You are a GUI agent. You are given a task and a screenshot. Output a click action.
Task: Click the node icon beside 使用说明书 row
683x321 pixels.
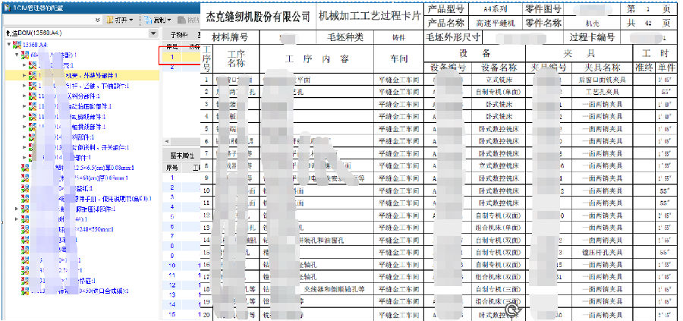click(x=25, y=199)
